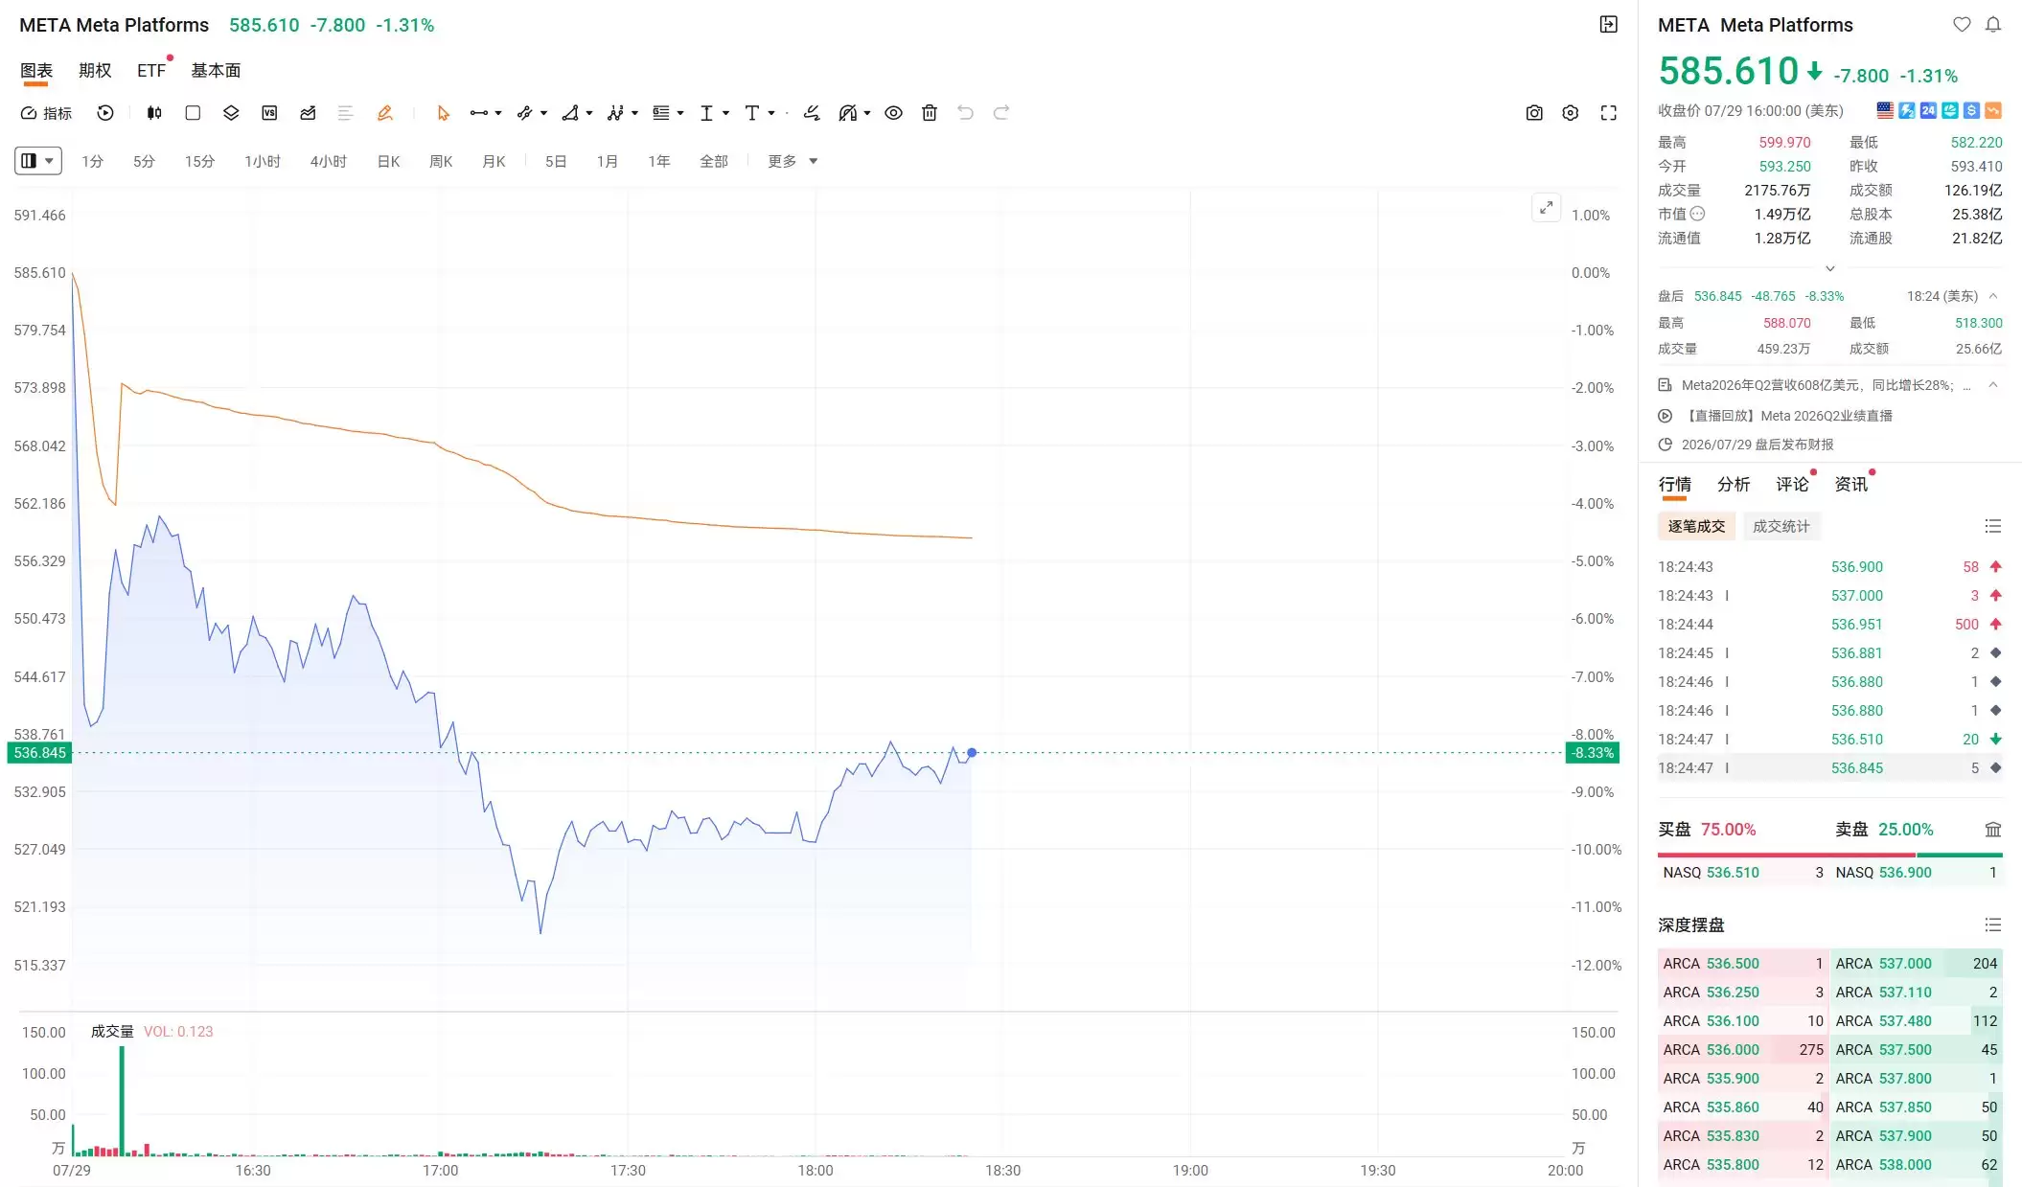2022x1187 pixels.
Task: Expand the chart with diagonal arrows button
Action: pos(1546,207)
